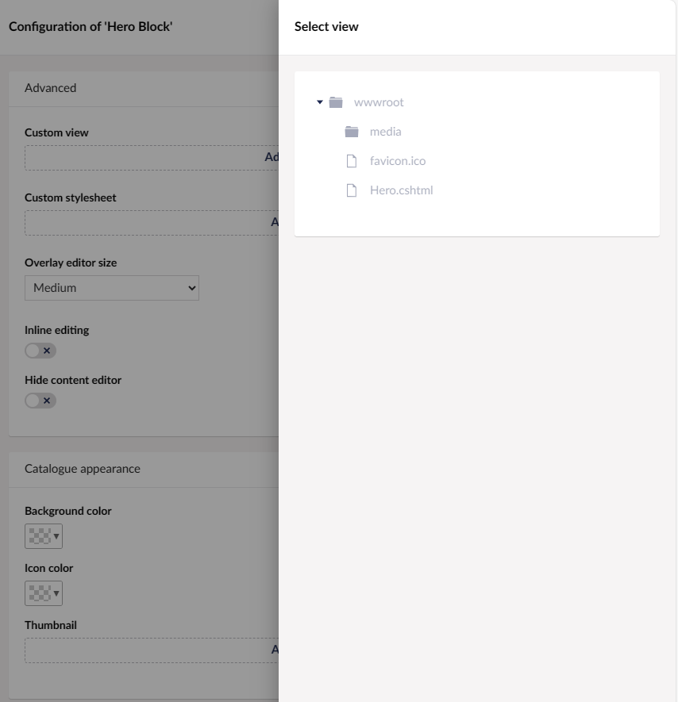Click the Hero.cshtml document icon
This screenshot has height=702, width=678.
351,190
